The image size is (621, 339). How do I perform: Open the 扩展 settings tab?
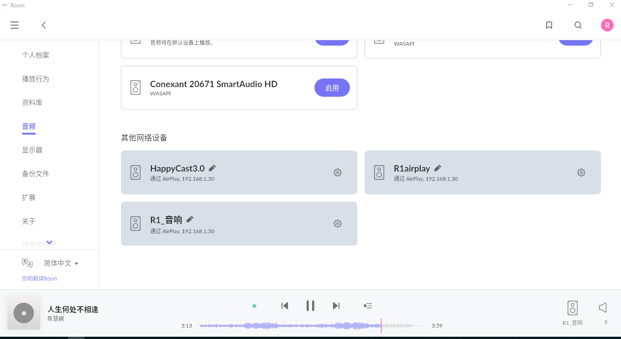point(29,198)
